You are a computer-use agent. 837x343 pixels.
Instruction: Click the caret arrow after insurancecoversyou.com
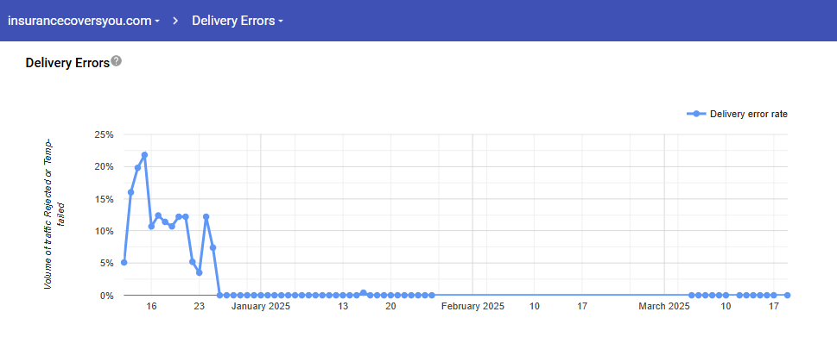[x=157, y=22]
